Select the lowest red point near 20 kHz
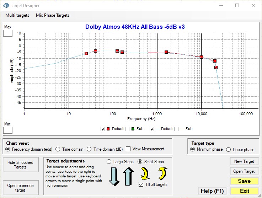The width and height of the screenshot is (262, 198). click(216, 67)
